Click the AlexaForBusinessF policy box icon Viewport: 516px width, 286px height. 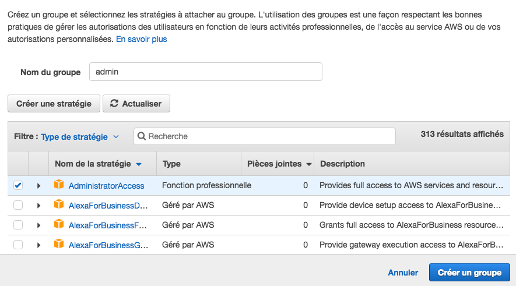click(58, 225)
